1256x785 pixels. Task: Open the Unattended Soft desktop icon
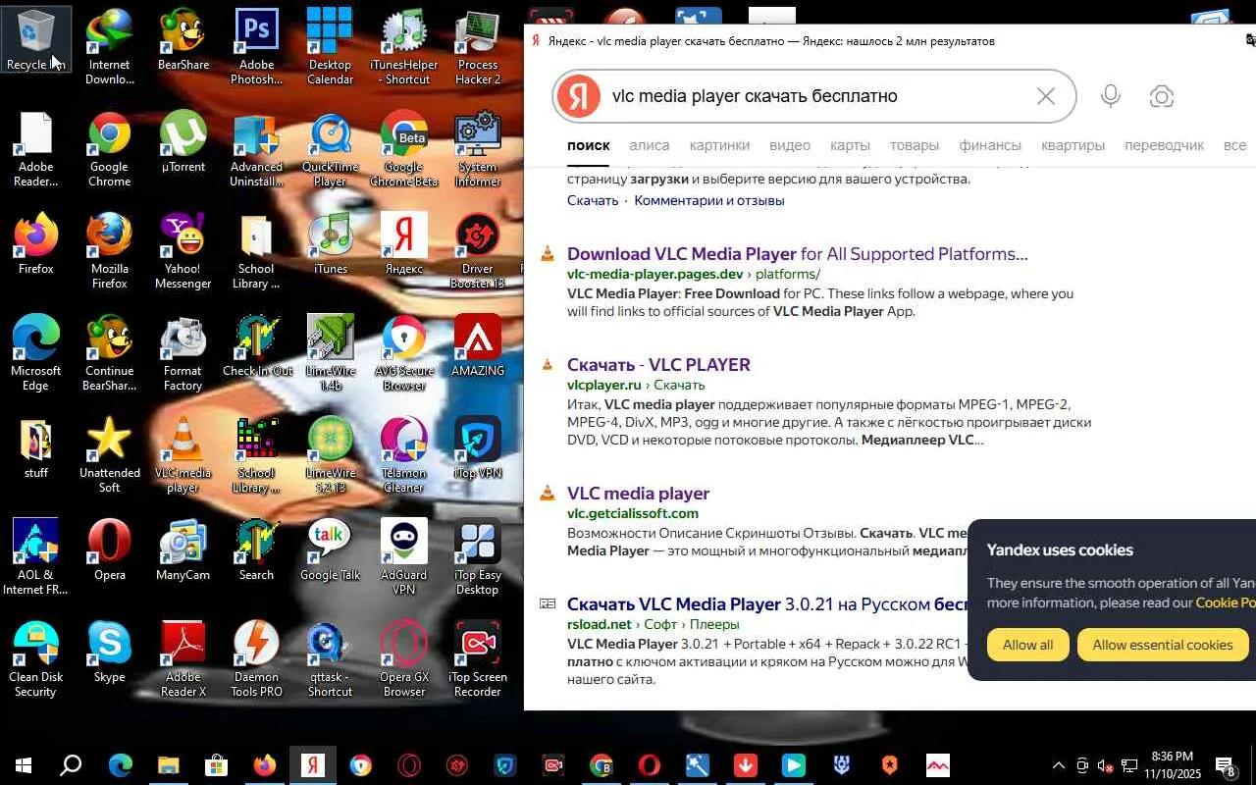click(109, 455)
